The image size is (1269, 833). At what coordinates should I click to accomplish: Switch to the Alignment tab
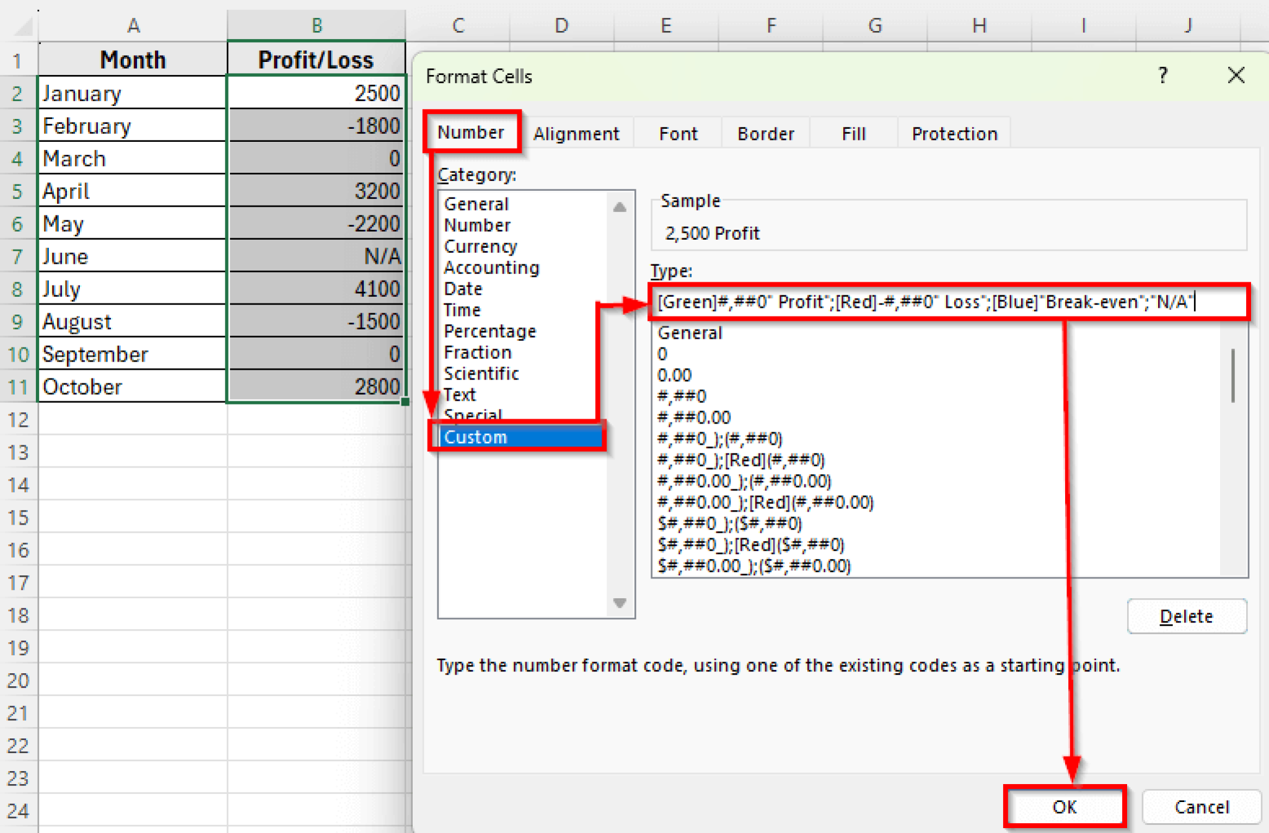click(576, 133)
